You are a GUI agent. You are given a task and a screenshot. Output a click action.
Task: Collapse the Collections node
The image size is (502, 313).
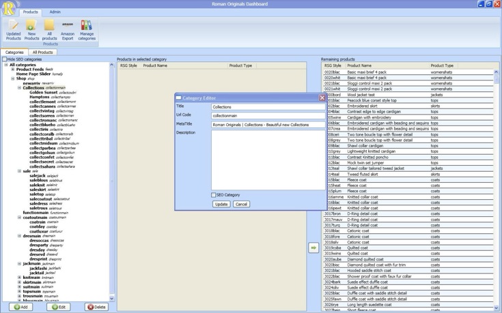click(19, 87)
